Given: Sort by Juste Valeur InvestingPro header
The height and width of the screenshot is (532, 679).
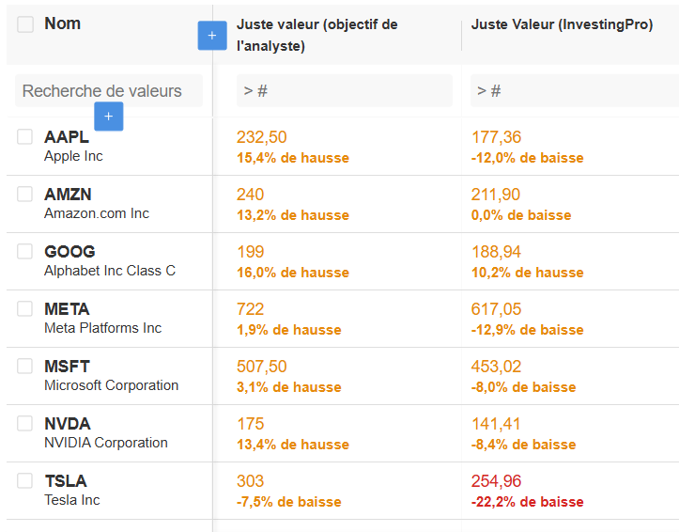Looking at the screenshot, I should pyautogui.click(x=562, y=25).
